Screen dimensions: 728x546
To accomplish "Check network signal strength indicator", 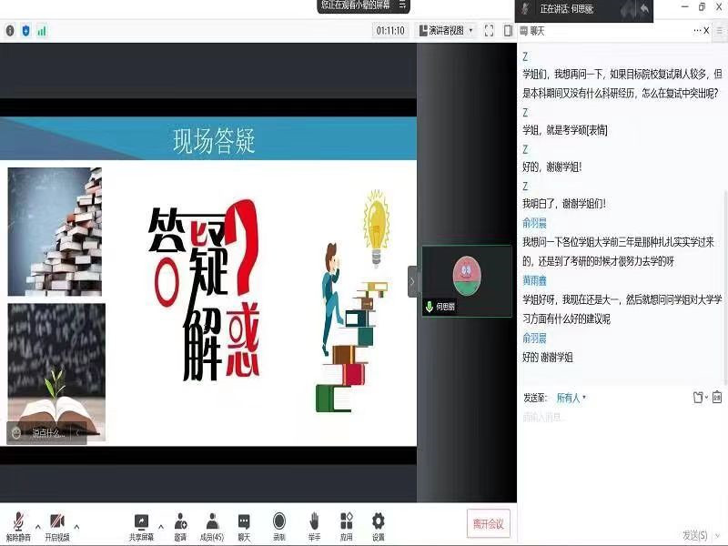I will (x=42, y=31).
